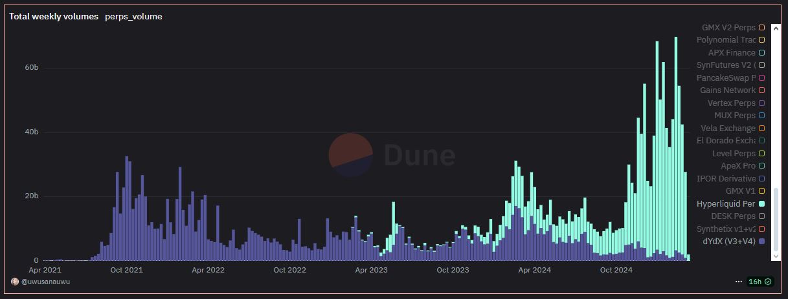Open the @uwusanauwu profile link
The image size is (788, 299).
click(x=45, y=282)
